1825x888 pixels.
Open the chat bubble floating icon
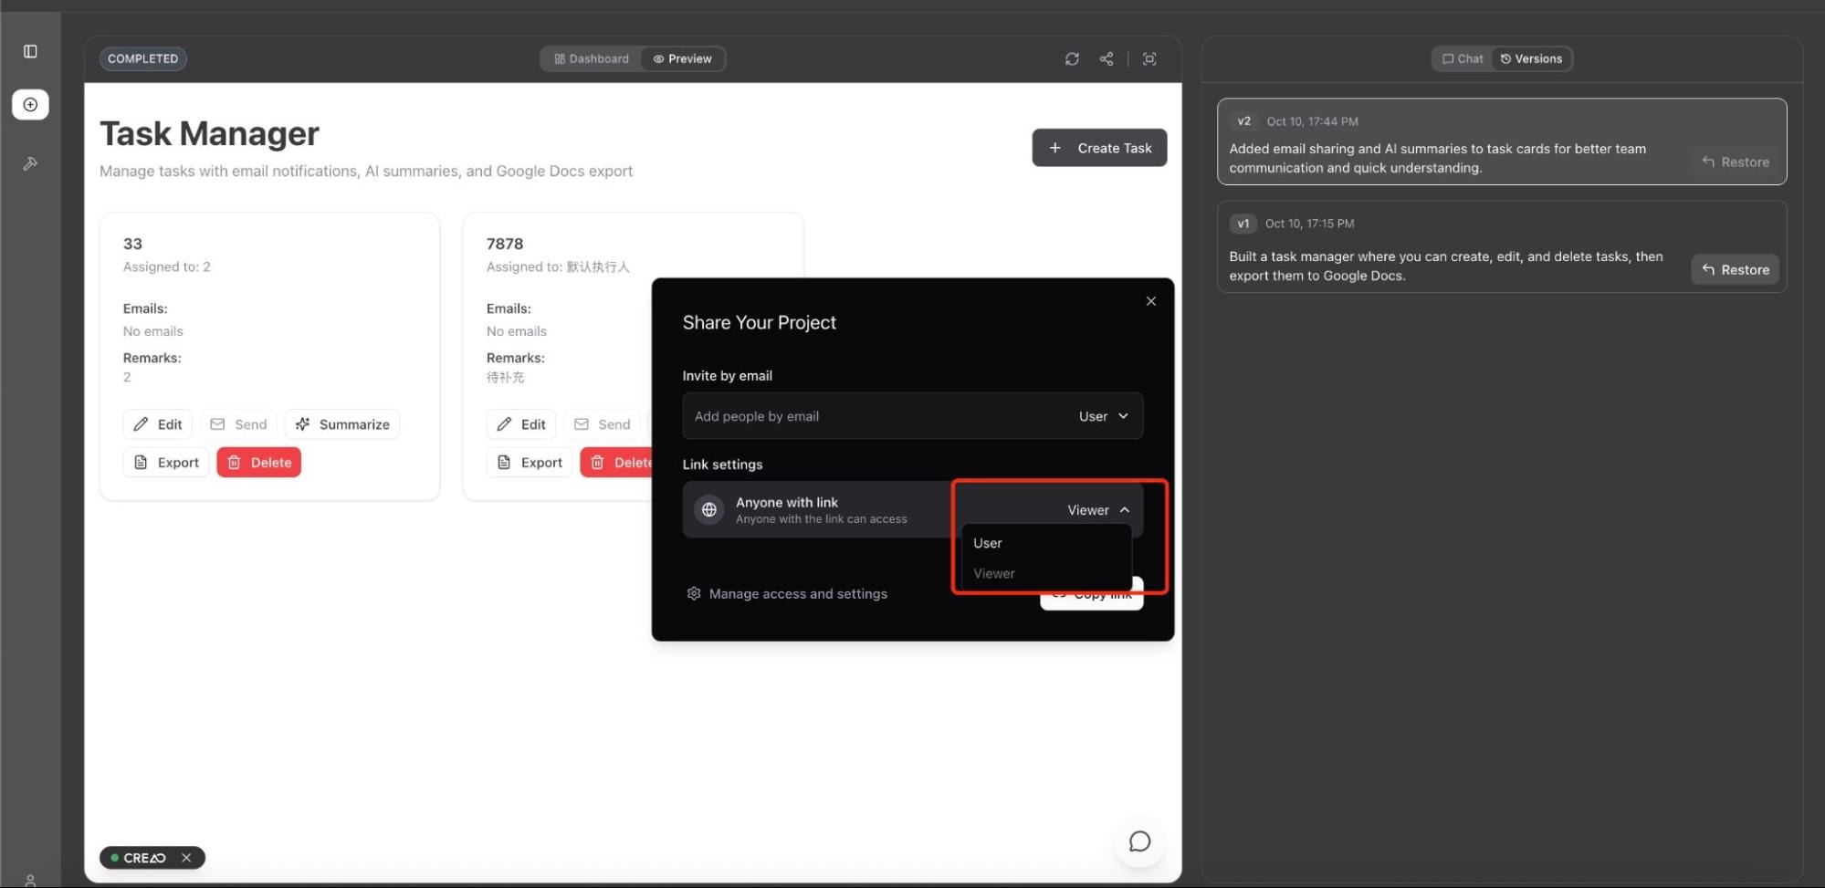click(x=1139, y=841)
